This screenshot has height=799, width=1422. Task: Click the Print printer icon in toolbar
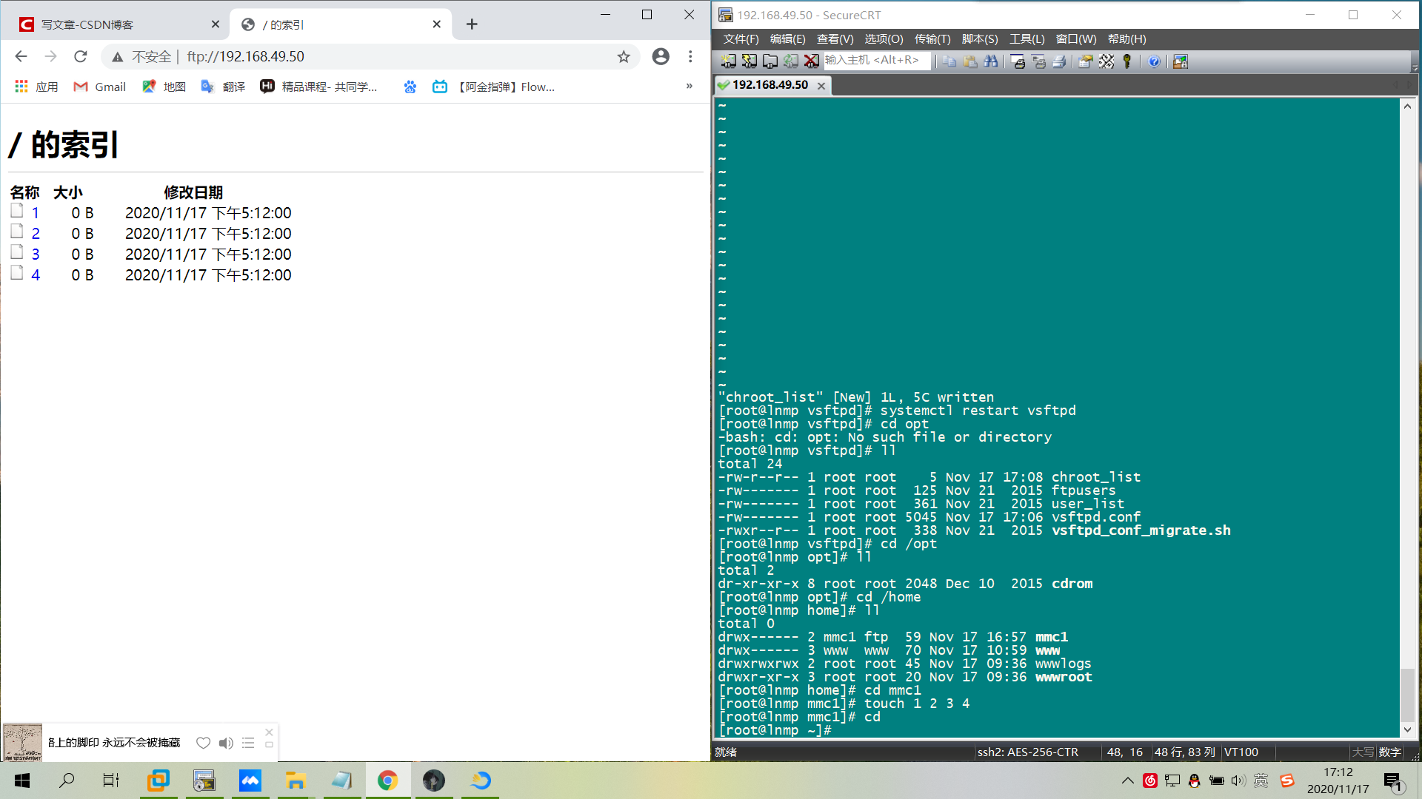tap(1059, 61)
